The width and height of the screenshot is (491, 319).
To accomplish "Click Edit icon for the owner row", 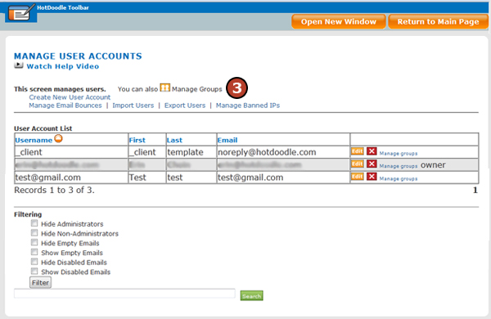I will coord(358,164).
